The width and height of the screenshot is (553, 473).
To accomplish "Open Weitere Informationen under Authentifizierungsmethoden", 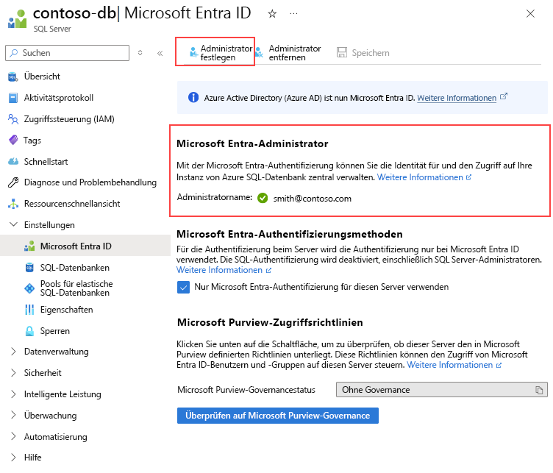I will point(219,270).
